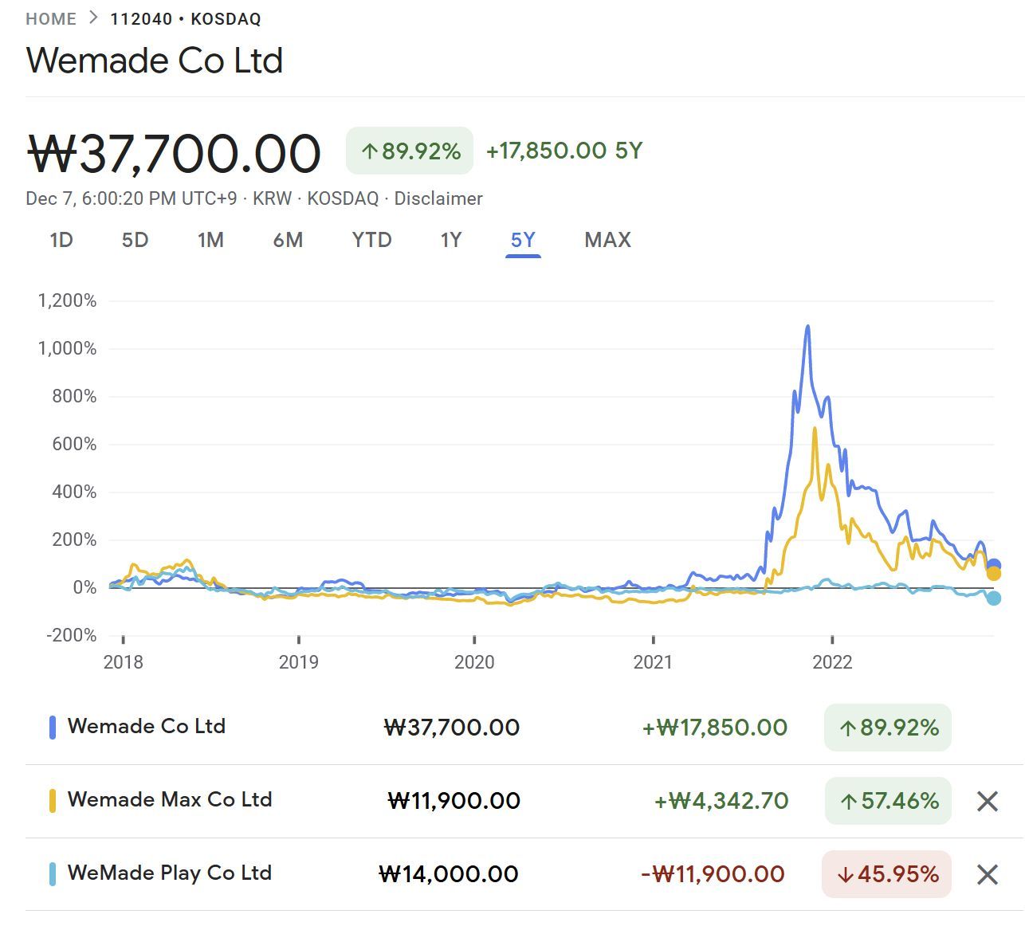Switch chart to YTD view

[371, 240]
